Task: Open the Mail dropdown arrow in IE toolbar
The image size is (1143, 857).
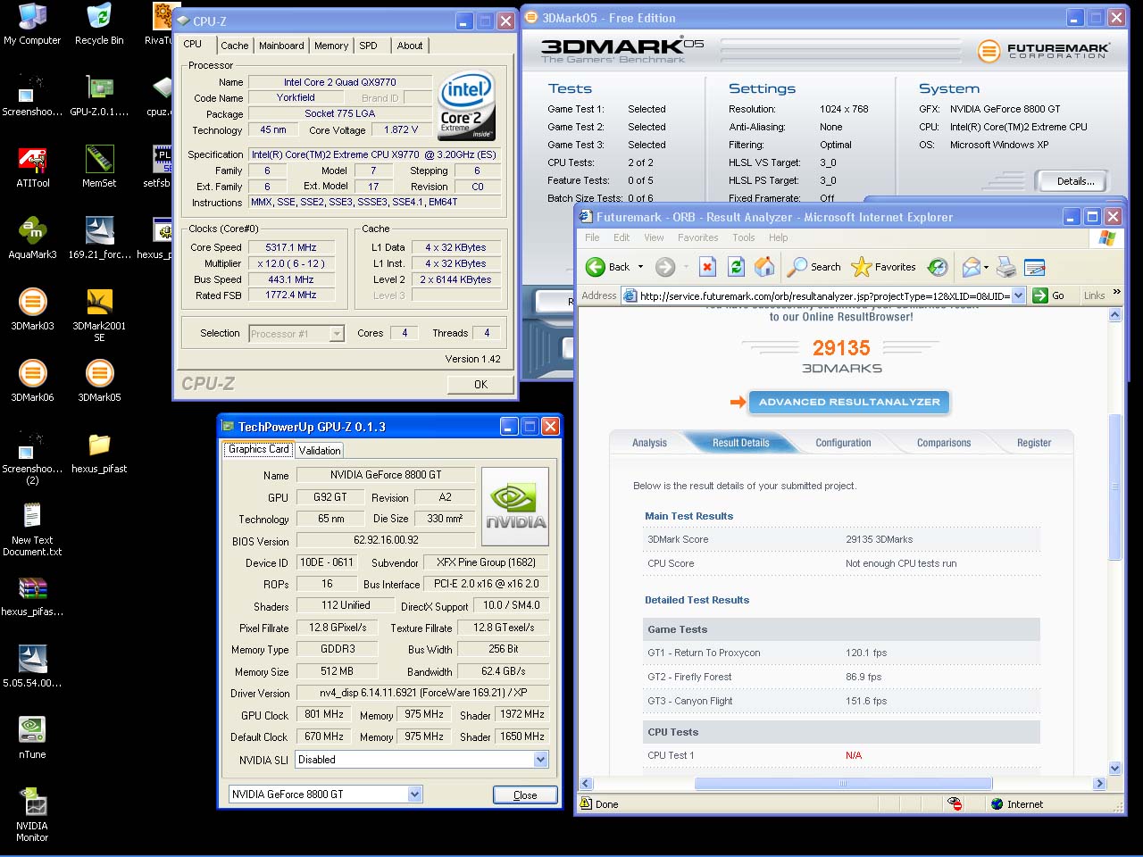Action: (986, 267)
